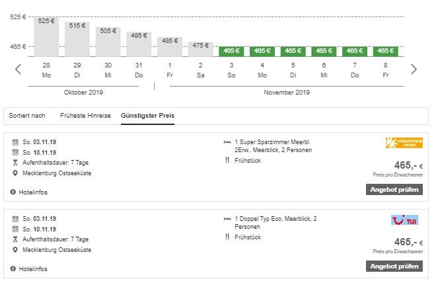Select the 525 € bar for Monday 28
Image resolution: width=436 pixels, height=283 pixels.
pyautogui.click(x=46, y=37)
